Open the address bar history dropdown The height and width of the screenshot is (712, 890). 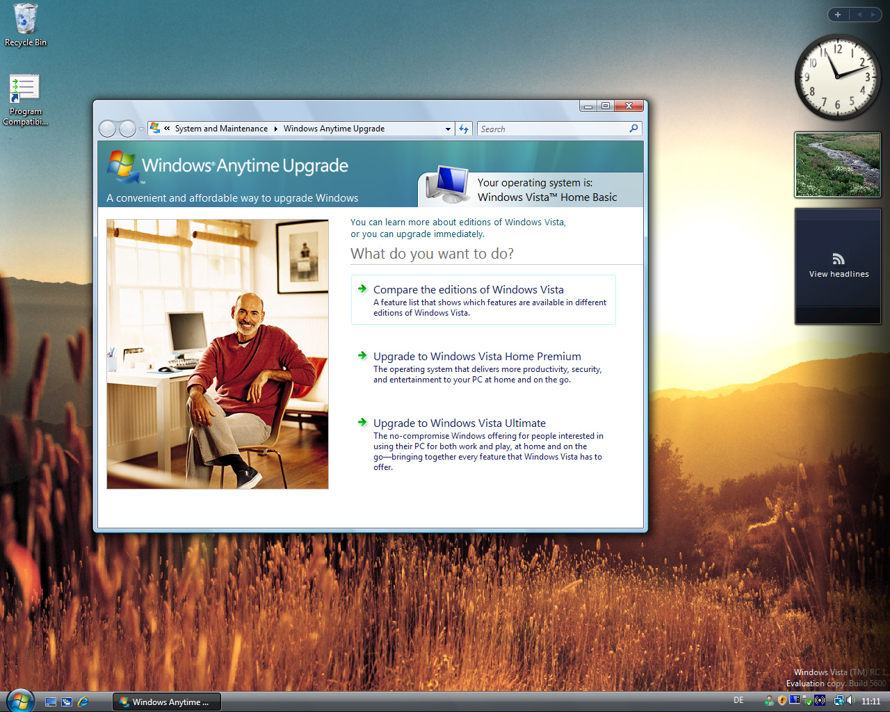[448, 129]
